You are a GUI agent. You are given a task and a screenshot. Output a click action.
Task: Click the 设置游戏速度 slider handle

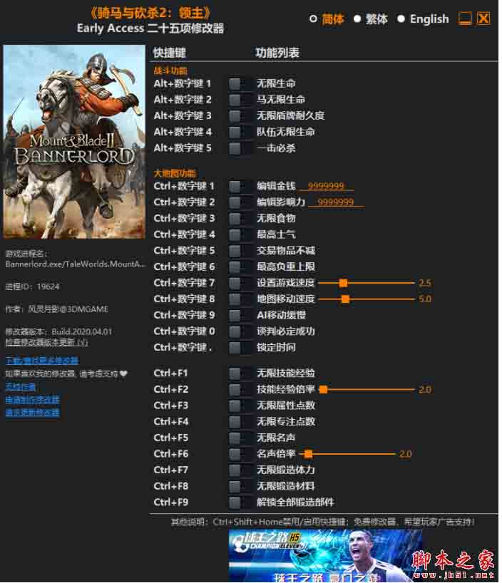pos(343,283)
